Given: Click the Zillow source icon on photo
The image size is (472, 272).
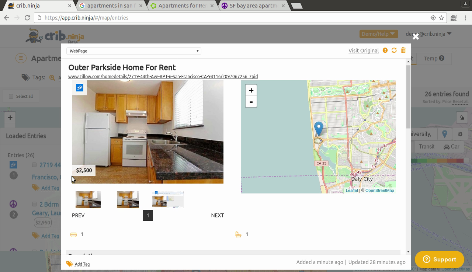Looking at the screenshot, I should [x=80, y=87].
